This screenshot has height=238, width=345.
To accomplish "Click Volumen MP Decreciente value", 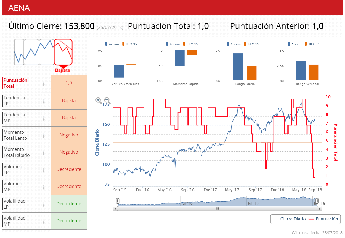I will (69, 187).
